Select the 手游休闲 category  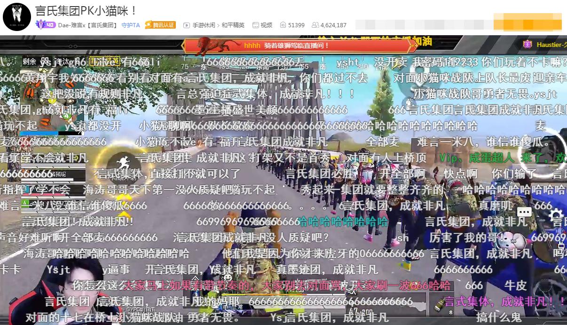pos(205,25)
